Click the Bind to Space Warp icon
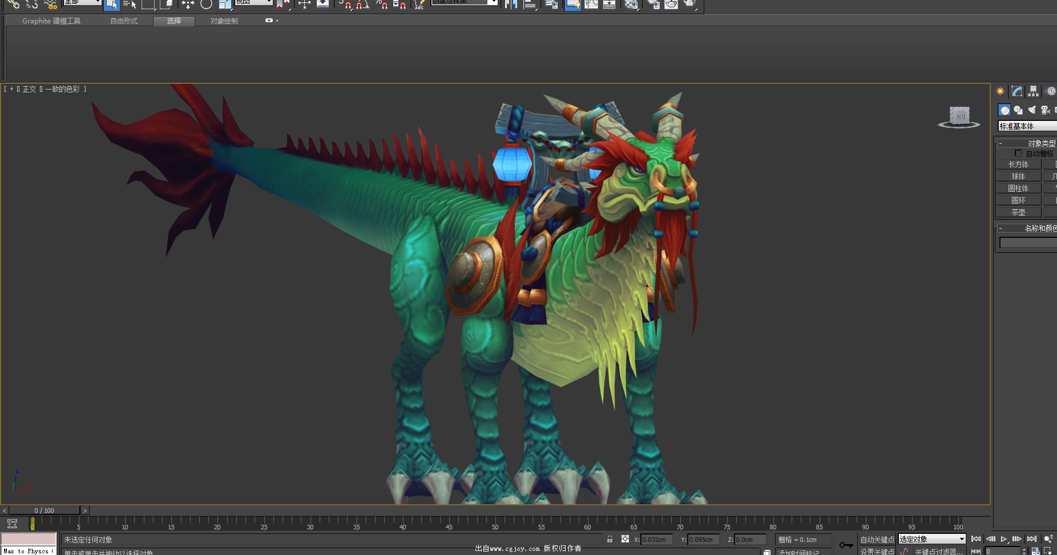The height and width of the screenshot is (555, 1057). click(x=50, y=4)
